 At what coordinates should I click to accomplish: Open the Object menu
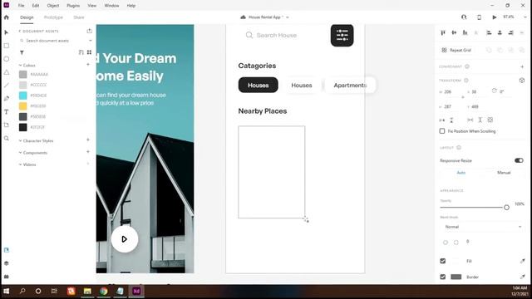[53, 6]
